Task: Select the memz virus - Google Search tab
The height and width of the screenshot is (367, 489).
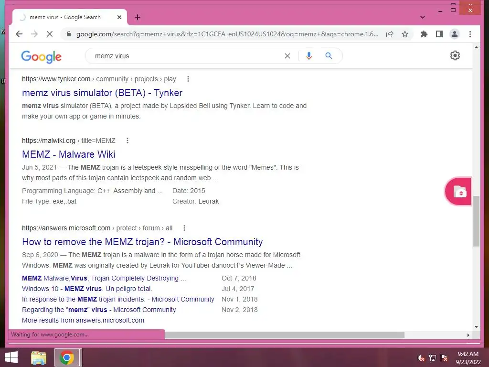Action: [x=70, y=17]
